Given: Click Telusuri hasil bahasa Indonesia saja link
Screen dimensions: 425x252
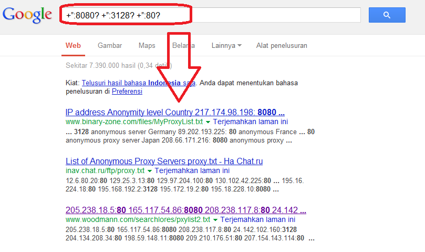Looking at the screenshot, I should click(139, 83).
